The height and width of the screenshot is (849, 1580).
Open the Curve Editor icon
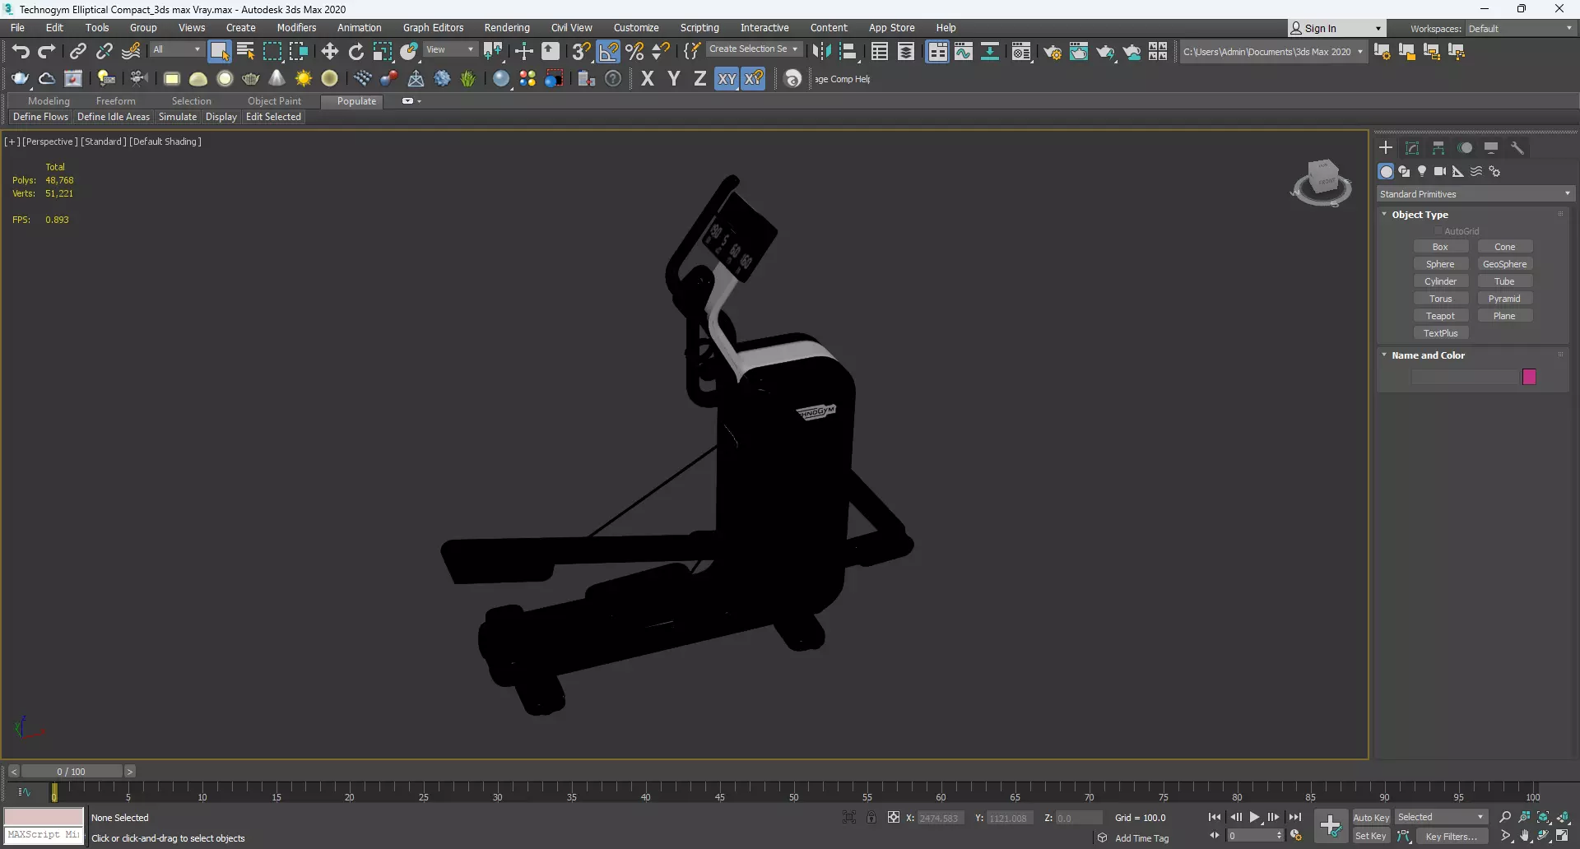(x=964, y=52)
